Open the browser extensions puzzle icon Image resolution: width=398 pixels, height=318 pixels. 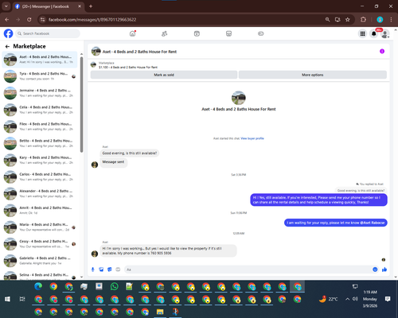pyautogui.click(x=363, y=20)
